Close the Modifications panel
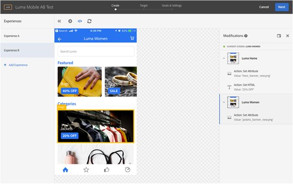The image size is (293, 184). click(x=288, y=36)
